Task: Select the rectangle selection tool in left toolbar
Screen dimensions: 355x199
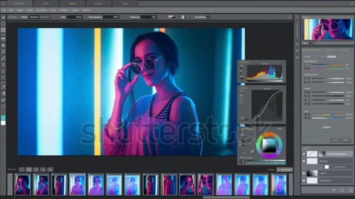Action: (x=3, y=30)
